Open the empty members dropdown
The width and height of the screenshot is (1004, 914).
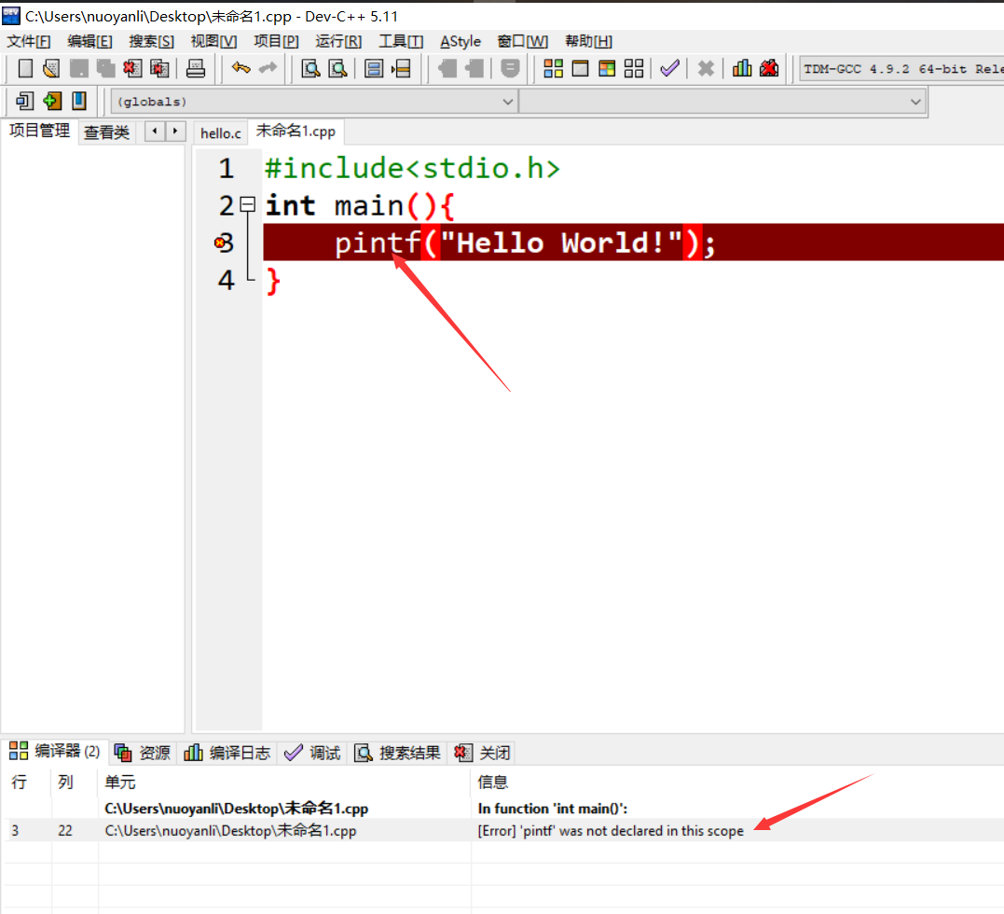[722, 102]
